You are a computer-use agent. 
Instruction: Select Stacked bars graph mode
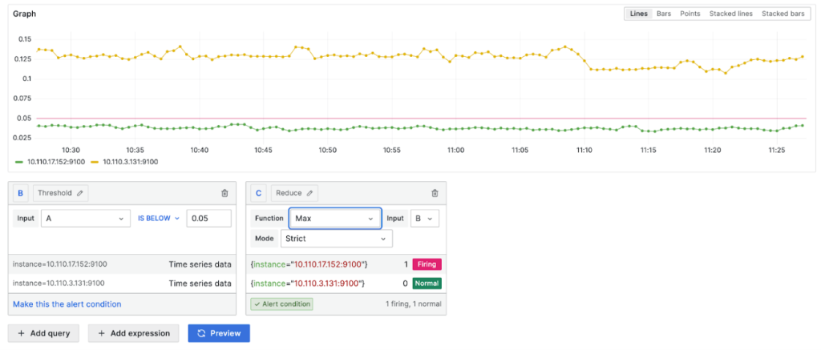[x=783, y=14]
